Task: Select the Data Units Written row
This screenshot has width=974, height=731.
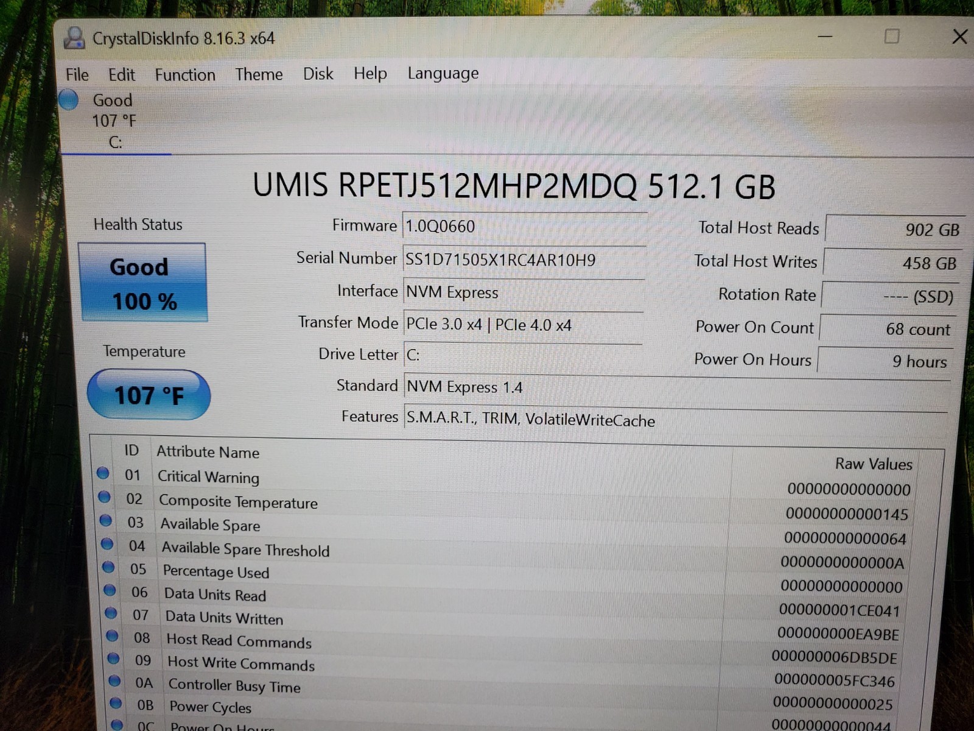Action: 505,623
